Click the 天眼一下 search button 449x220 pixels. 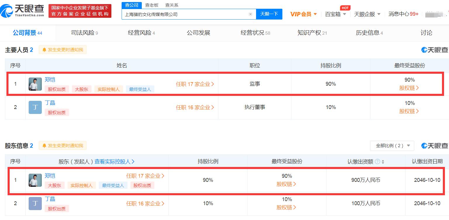pyautogui.click(x=269, y=14)
